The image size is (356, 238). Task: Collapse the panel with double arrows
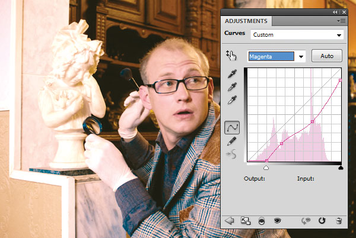335,12
